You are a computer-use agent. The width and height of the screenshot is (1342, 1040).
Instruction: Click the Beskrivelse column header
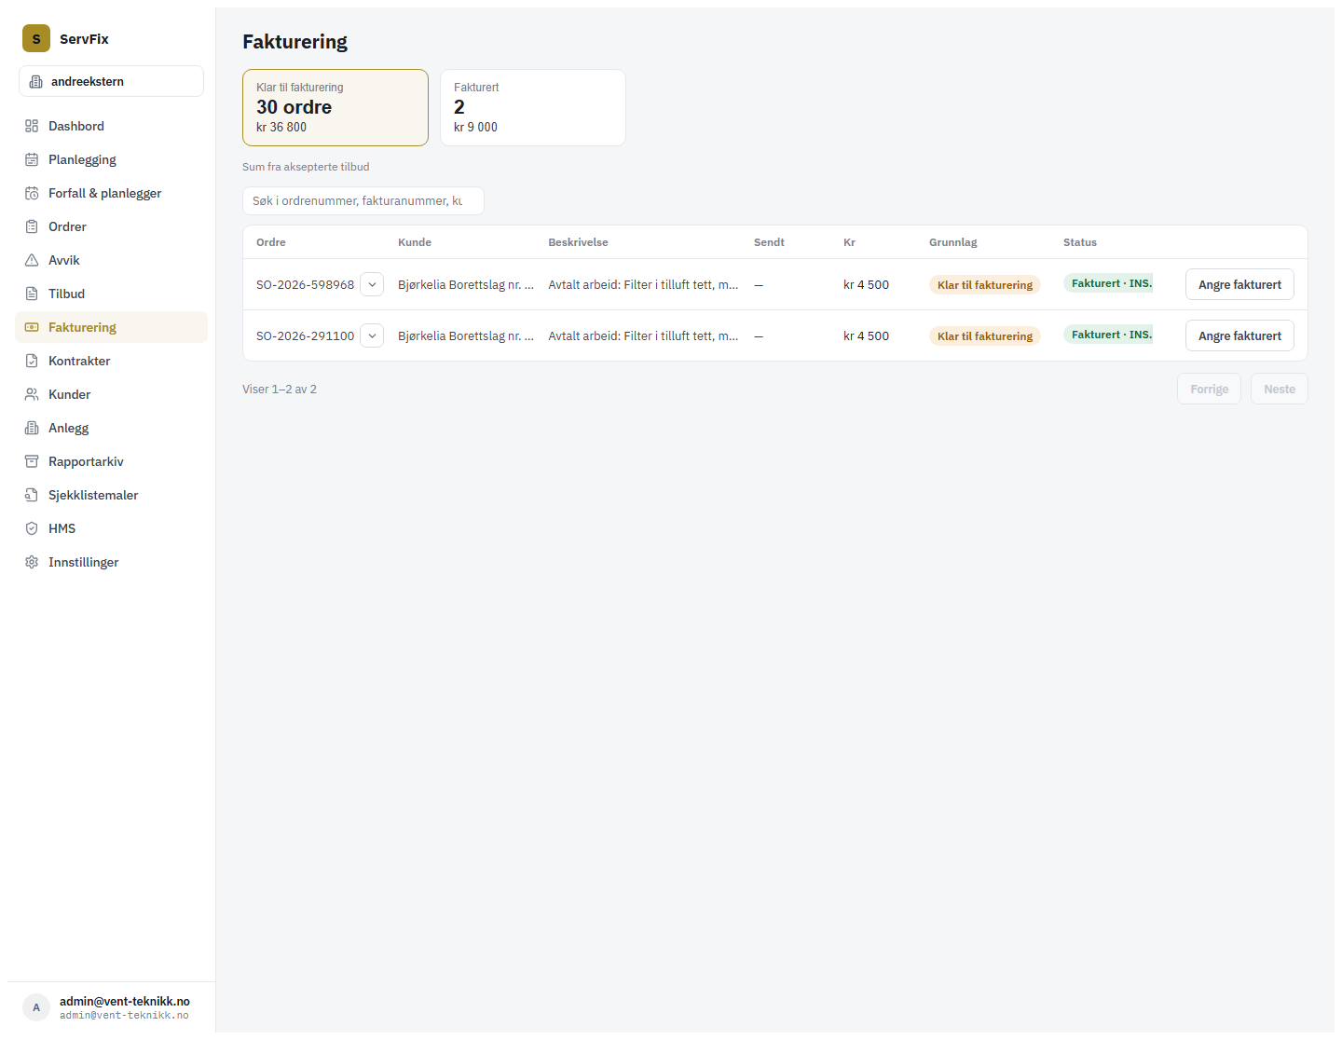(x=578, y=242)
